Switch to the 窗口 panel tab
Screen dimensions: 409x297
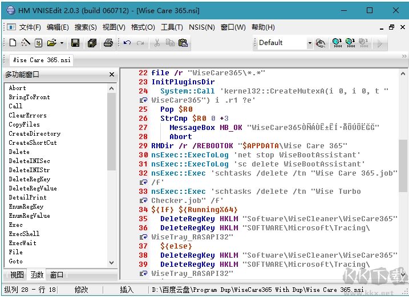56,275
